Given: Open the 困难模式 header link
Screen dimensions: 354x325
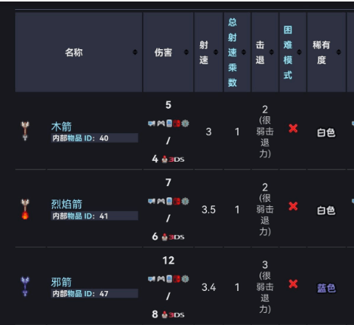Looking at the screenshot, I should click(x=288, y=52).
